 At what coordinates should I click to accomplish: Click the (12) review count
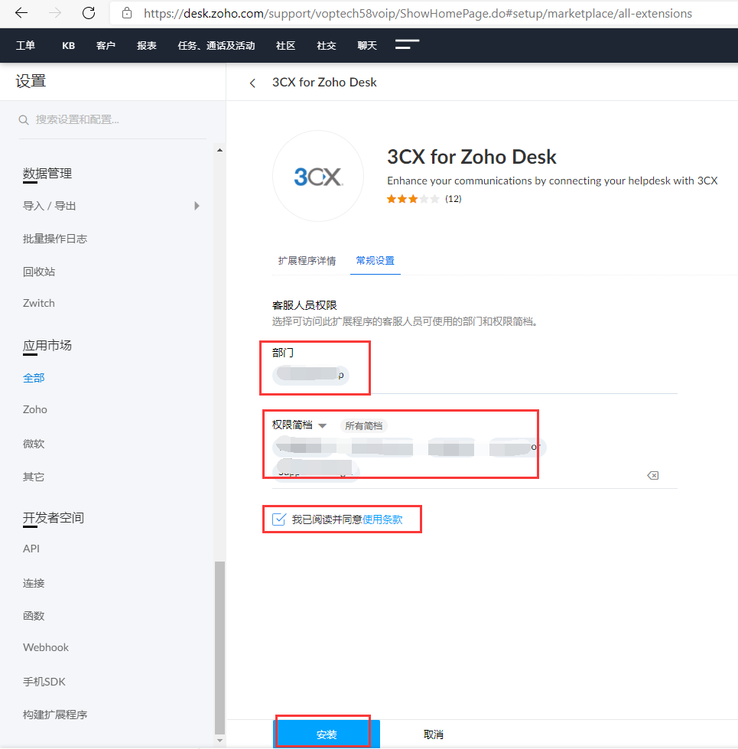click(x=453, y=199)
